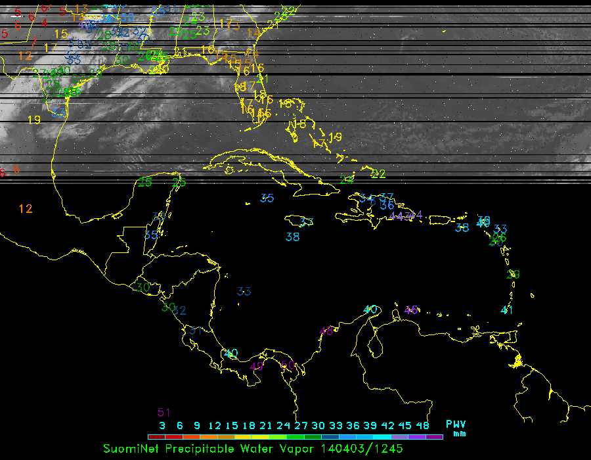
Task: Pick the magenta end of the color bar
Action: pos(435,436)
